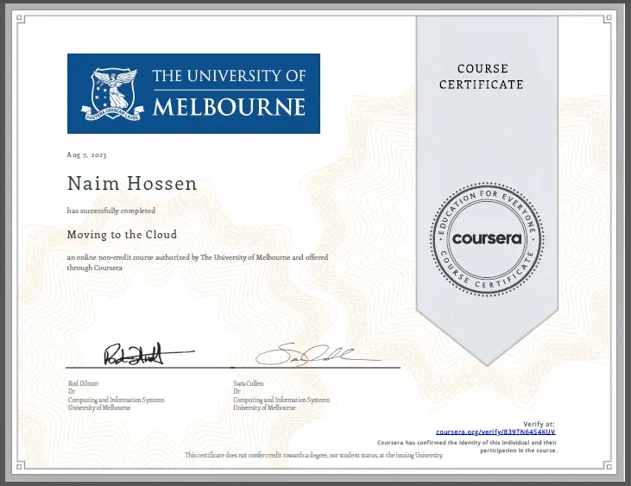This screenshot has width=631, height=486.
Task: Open the coursera.org/verify/839TN64S4KUV link
Action: [495, 432]
